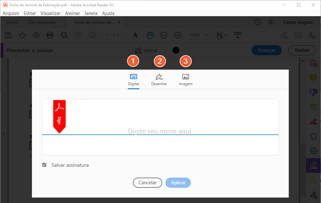The image size is (321, 203).
Task: Switch to the Desenhar signature tab
Action: pos(159,79)
